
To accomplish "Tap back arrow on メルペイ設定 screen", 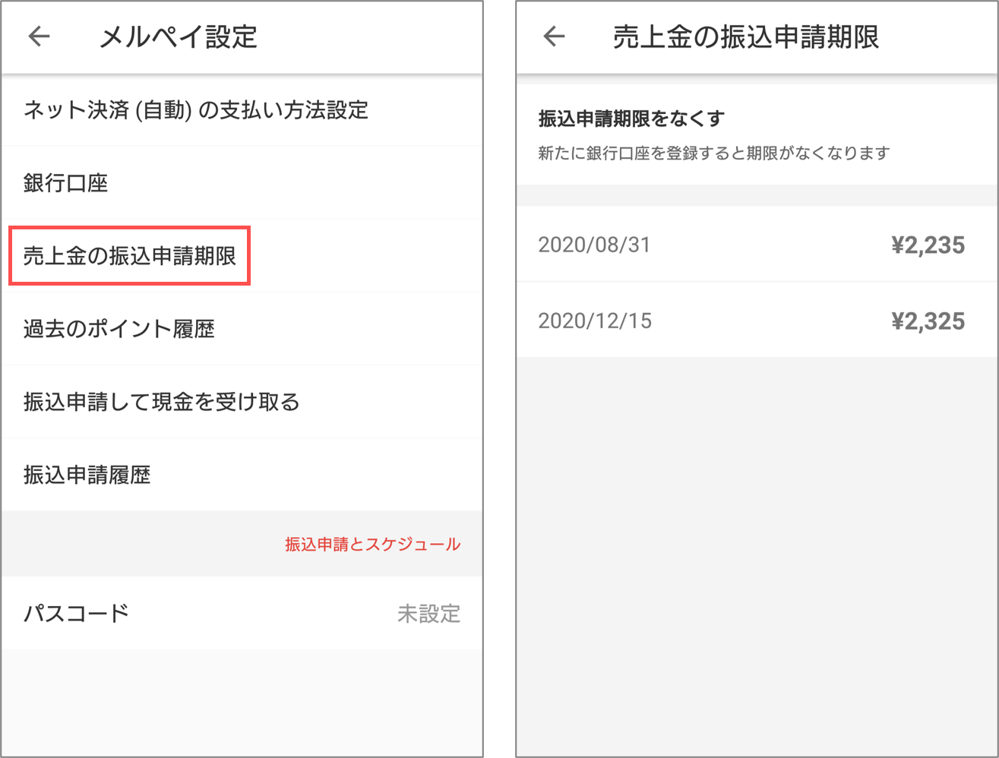I will pyautogui.click(x=39, y=36).
